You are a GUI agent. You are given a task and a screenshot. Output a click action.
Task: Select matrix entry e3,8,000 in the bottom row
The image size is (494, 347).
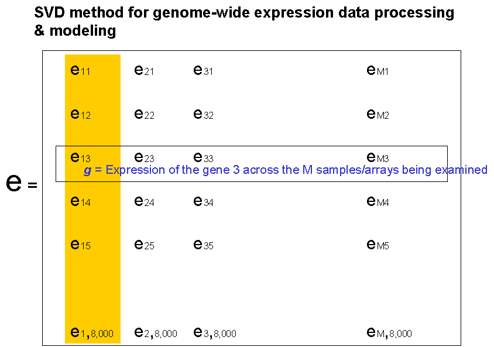214,332
